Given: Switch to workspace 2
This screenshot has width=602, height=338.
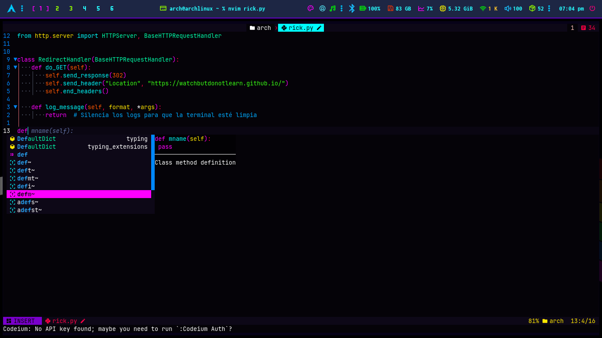Looking at the screenshot, I should (x=57, y=8).
